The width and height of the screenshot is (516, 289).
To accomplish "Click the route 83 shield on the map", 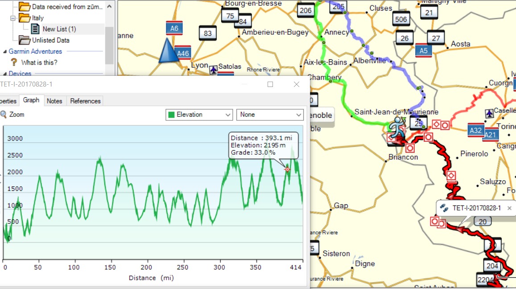I will point(208,33).
